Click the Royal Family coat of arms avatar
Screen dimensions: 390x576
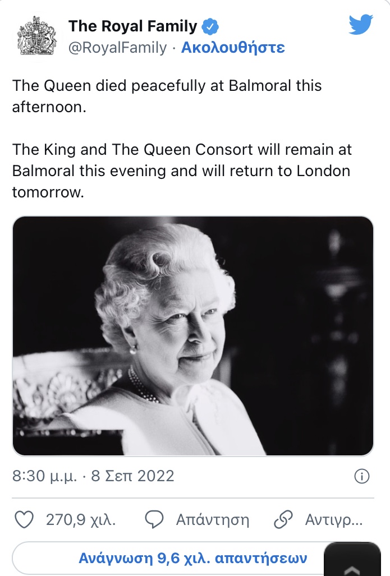[38, 36]
